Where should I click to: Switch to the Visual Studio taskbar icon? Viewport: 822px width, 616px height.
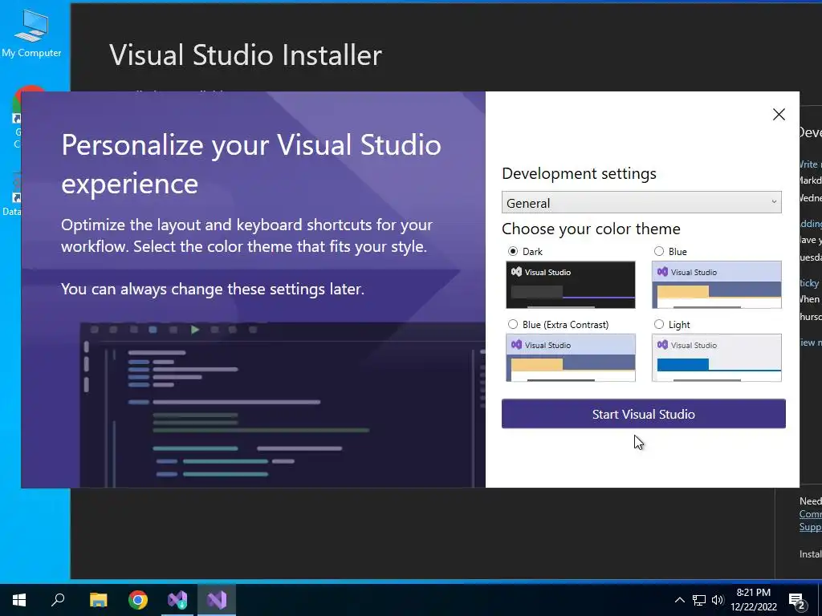(x=217, y=600)
